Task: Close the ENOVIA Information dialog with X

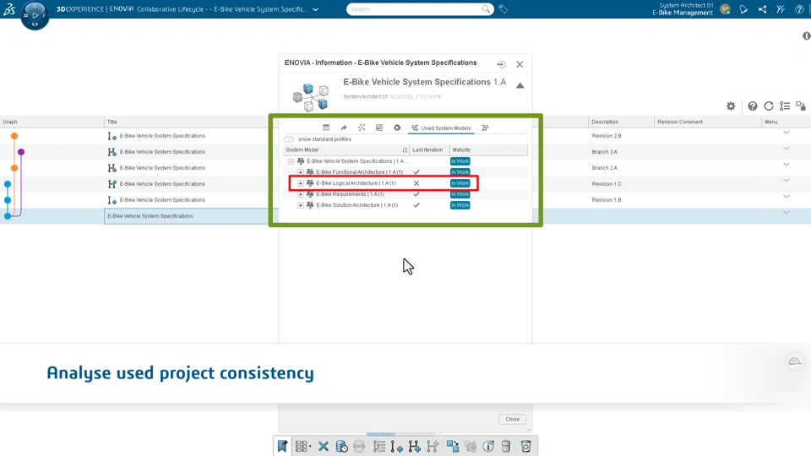Action: 520,64
